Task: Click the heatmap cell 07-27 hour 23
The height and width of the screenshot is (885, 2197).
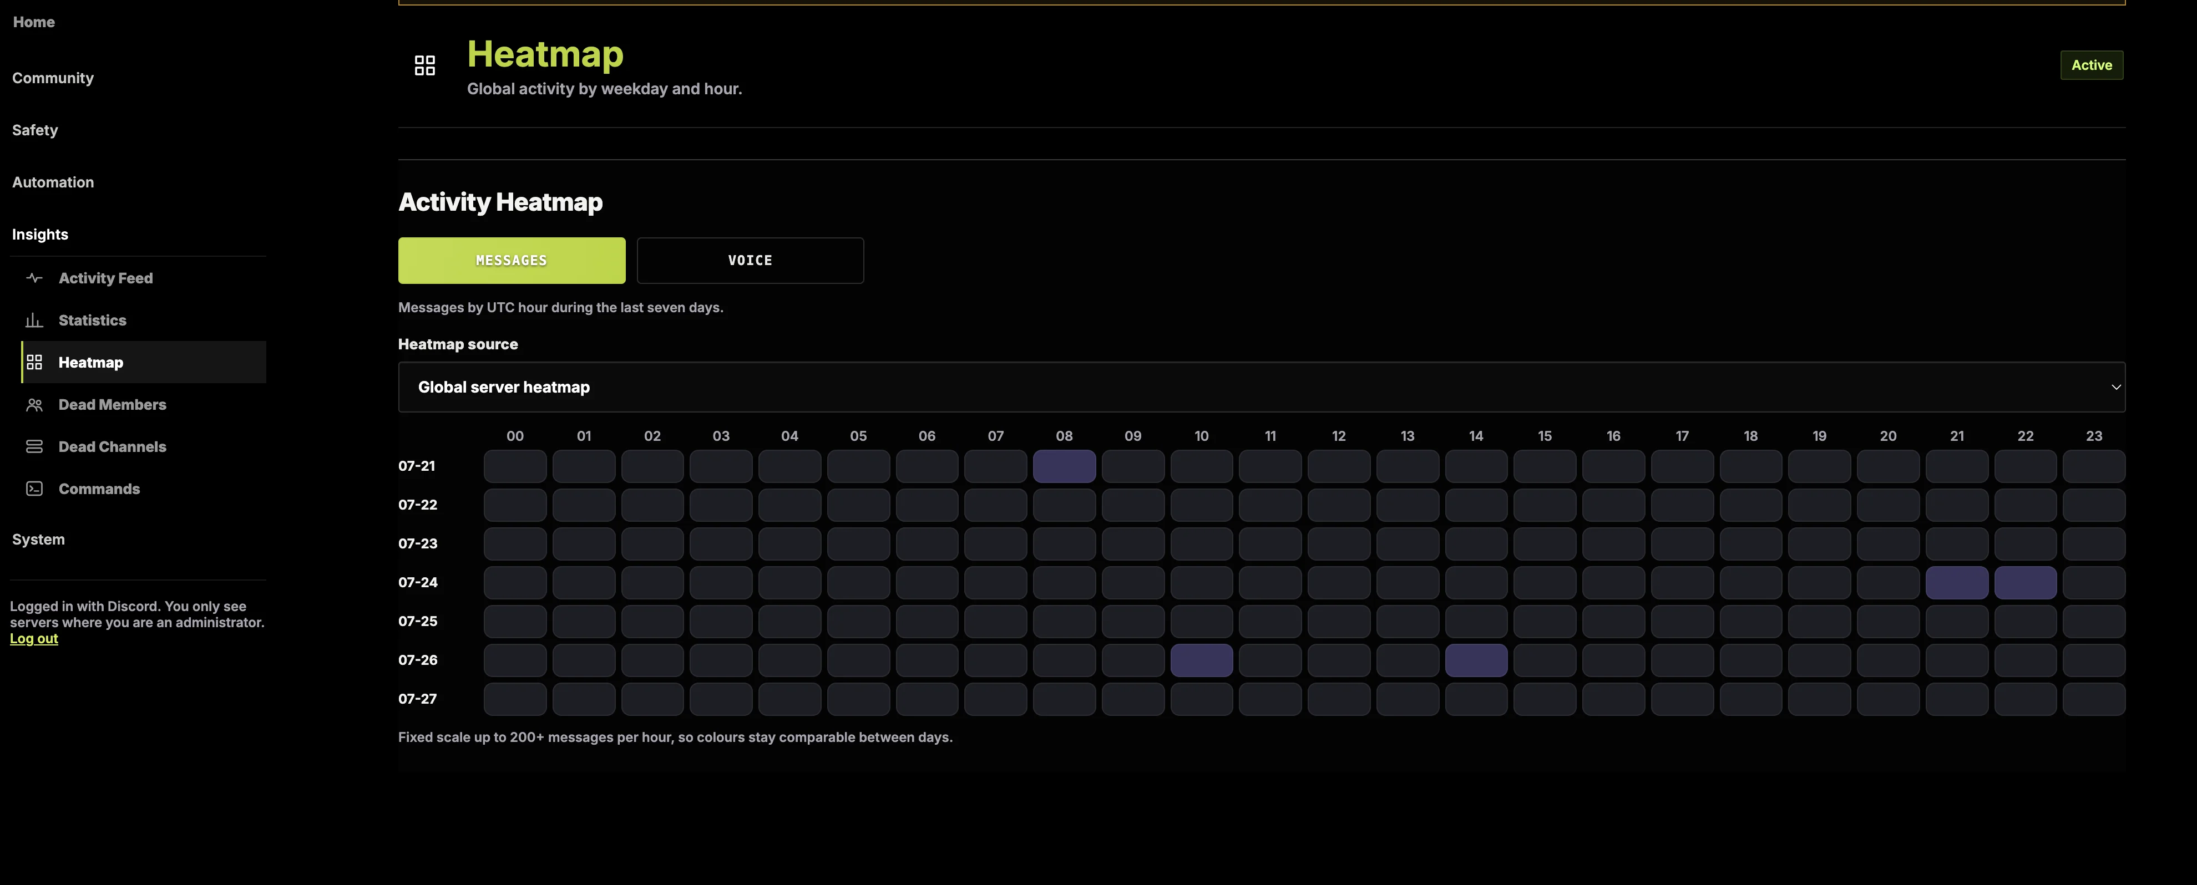Action: coord(2094,699)
